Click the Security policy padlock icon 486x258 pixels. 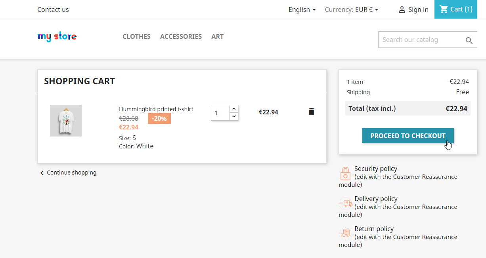[x=345, y=174]
